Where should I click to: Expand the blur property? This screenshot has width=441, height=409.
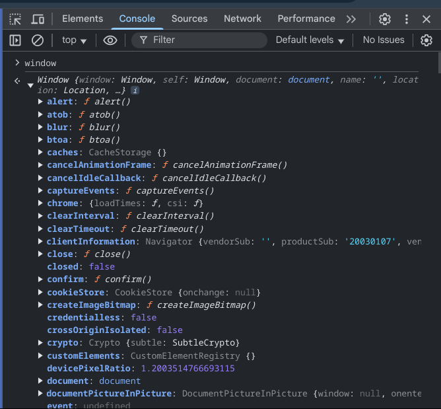40,127
